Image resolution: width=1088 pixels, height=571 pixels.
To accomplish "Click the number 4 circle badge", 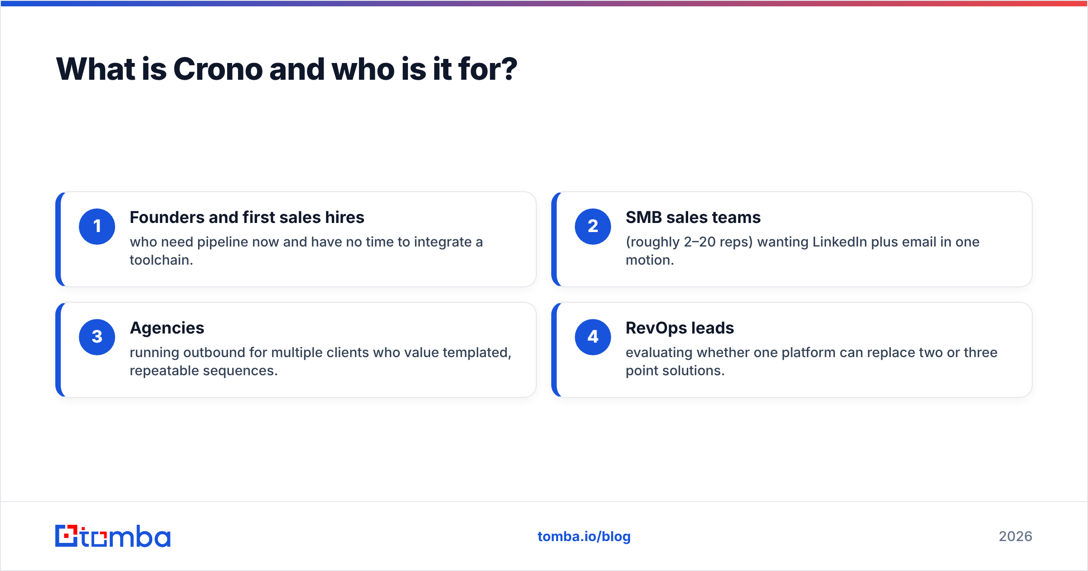I will [593, 337].
